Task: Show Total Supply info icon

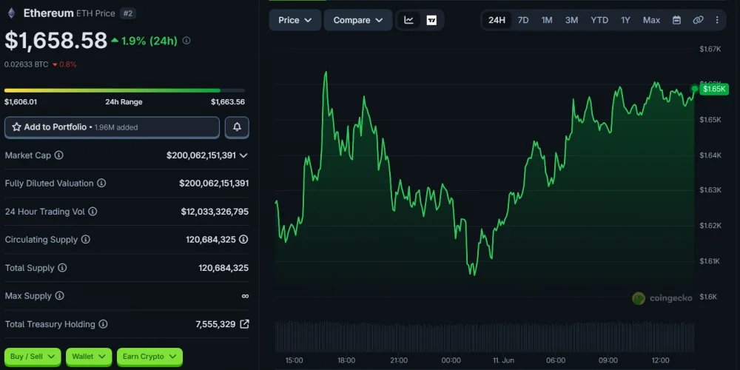Action: [62, 268]
